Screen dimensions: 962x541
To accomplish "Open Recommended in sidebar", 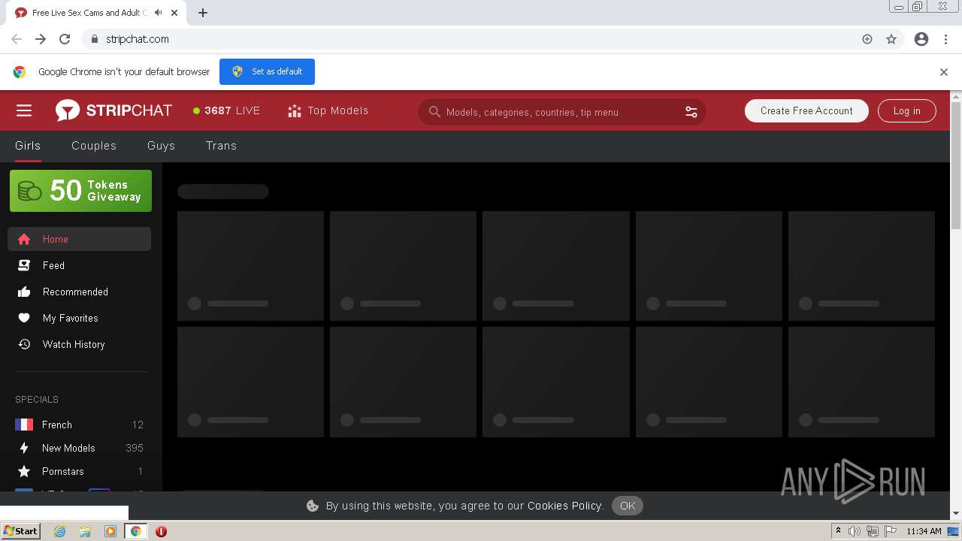I will pos(79,292).
